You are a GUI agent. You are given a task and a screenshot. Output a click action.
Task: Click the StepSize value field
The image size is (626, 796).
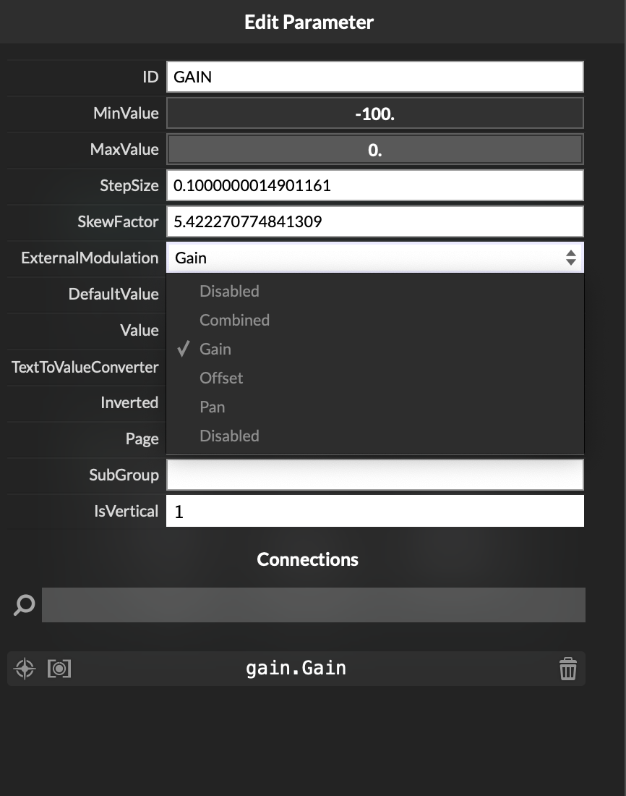[375, 185]
